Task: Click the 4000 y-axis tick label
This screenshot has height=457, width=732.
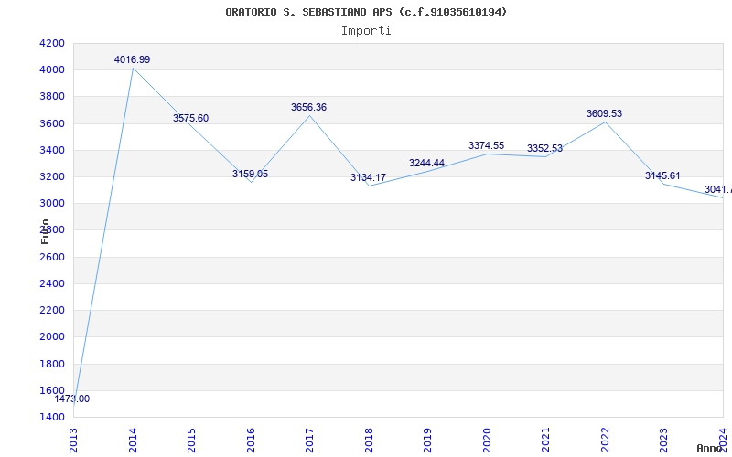Action: click(52, 70)
